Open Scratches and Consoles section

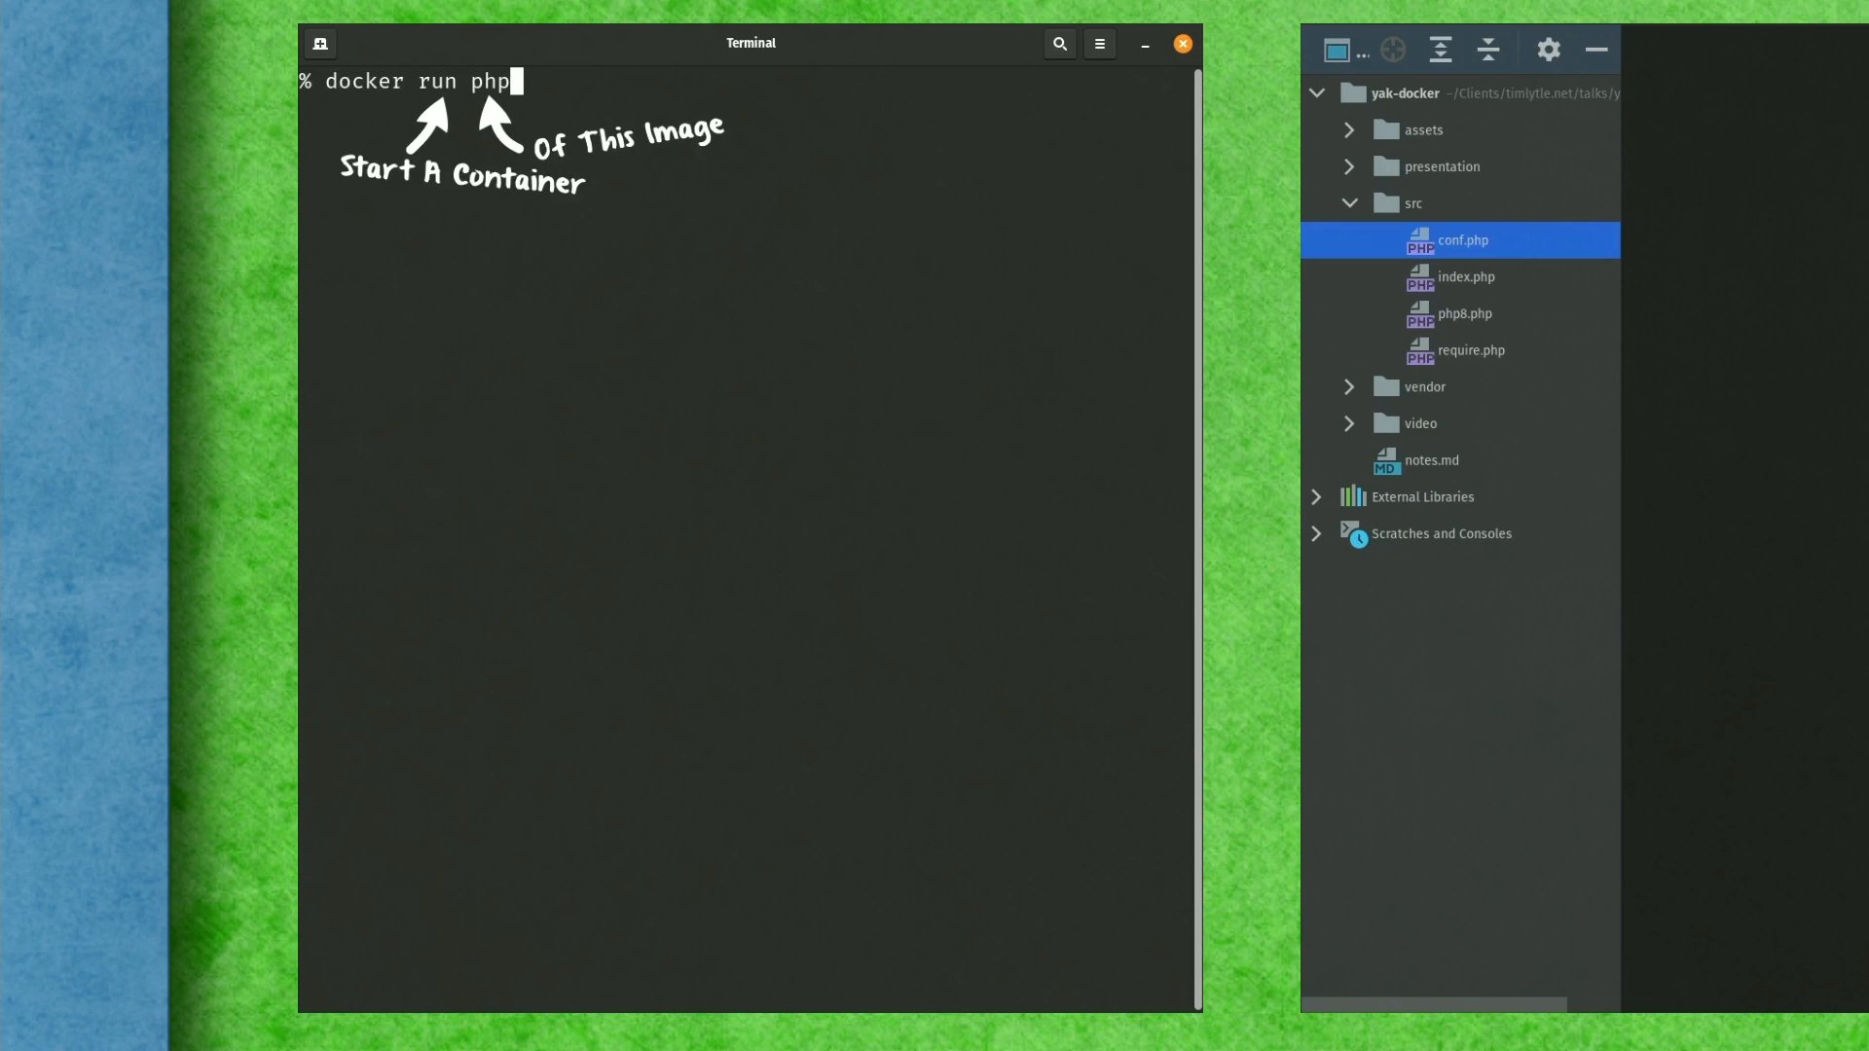point(1314,532)
